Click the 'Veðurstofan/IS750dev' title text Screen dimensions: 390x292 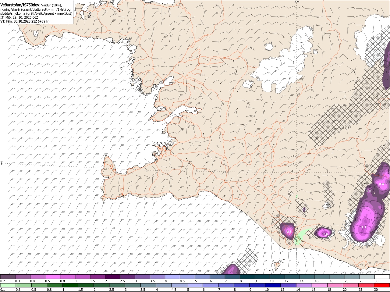click(20, 5)
